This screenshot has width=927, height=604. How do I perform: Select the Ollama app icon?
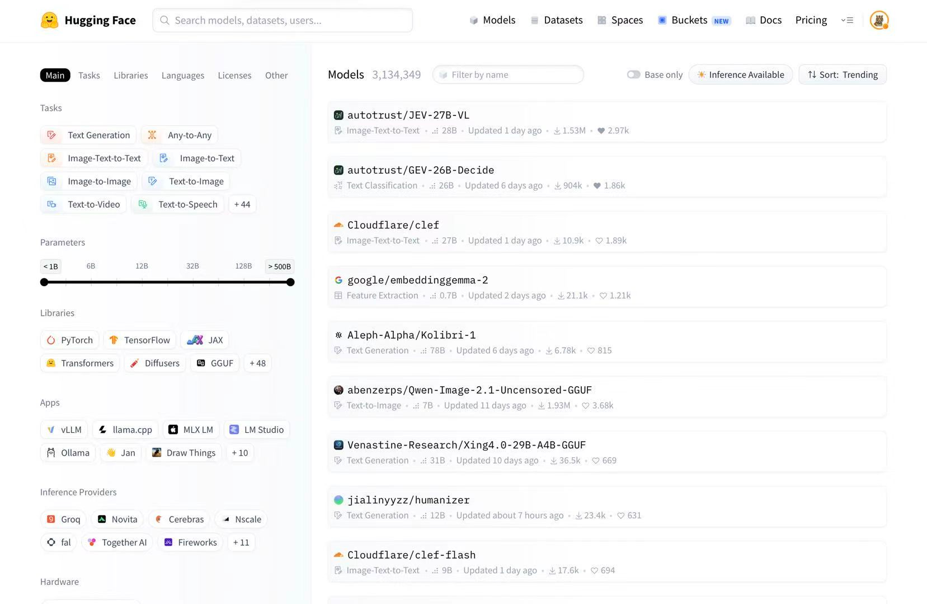(x=51, y=453)
